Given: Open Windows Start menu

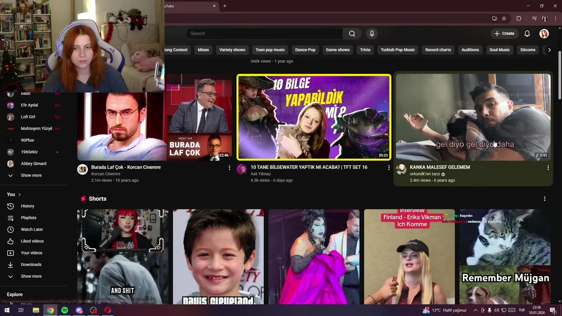Looking at the screenshot, I should (x=7, y=310).
